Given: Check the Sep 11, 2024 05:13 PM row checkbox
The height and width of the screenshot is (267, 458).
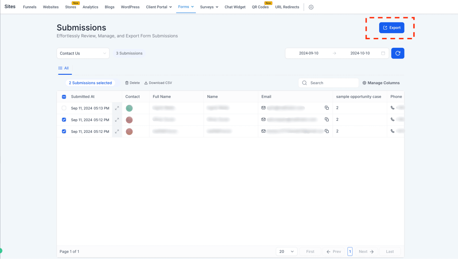Looking at the screenshot, I should 64,108.
